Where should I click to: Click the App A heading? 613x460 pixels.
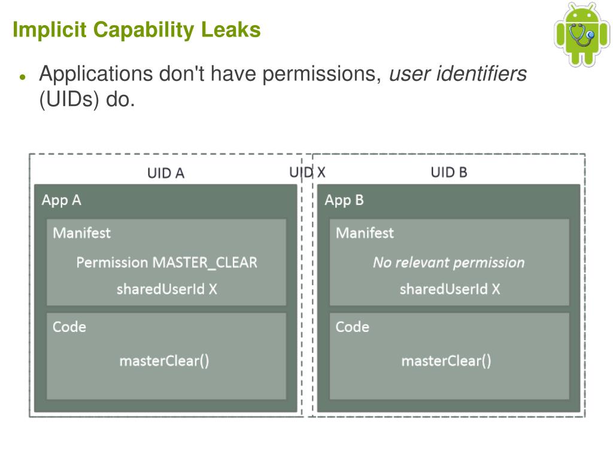62,200
